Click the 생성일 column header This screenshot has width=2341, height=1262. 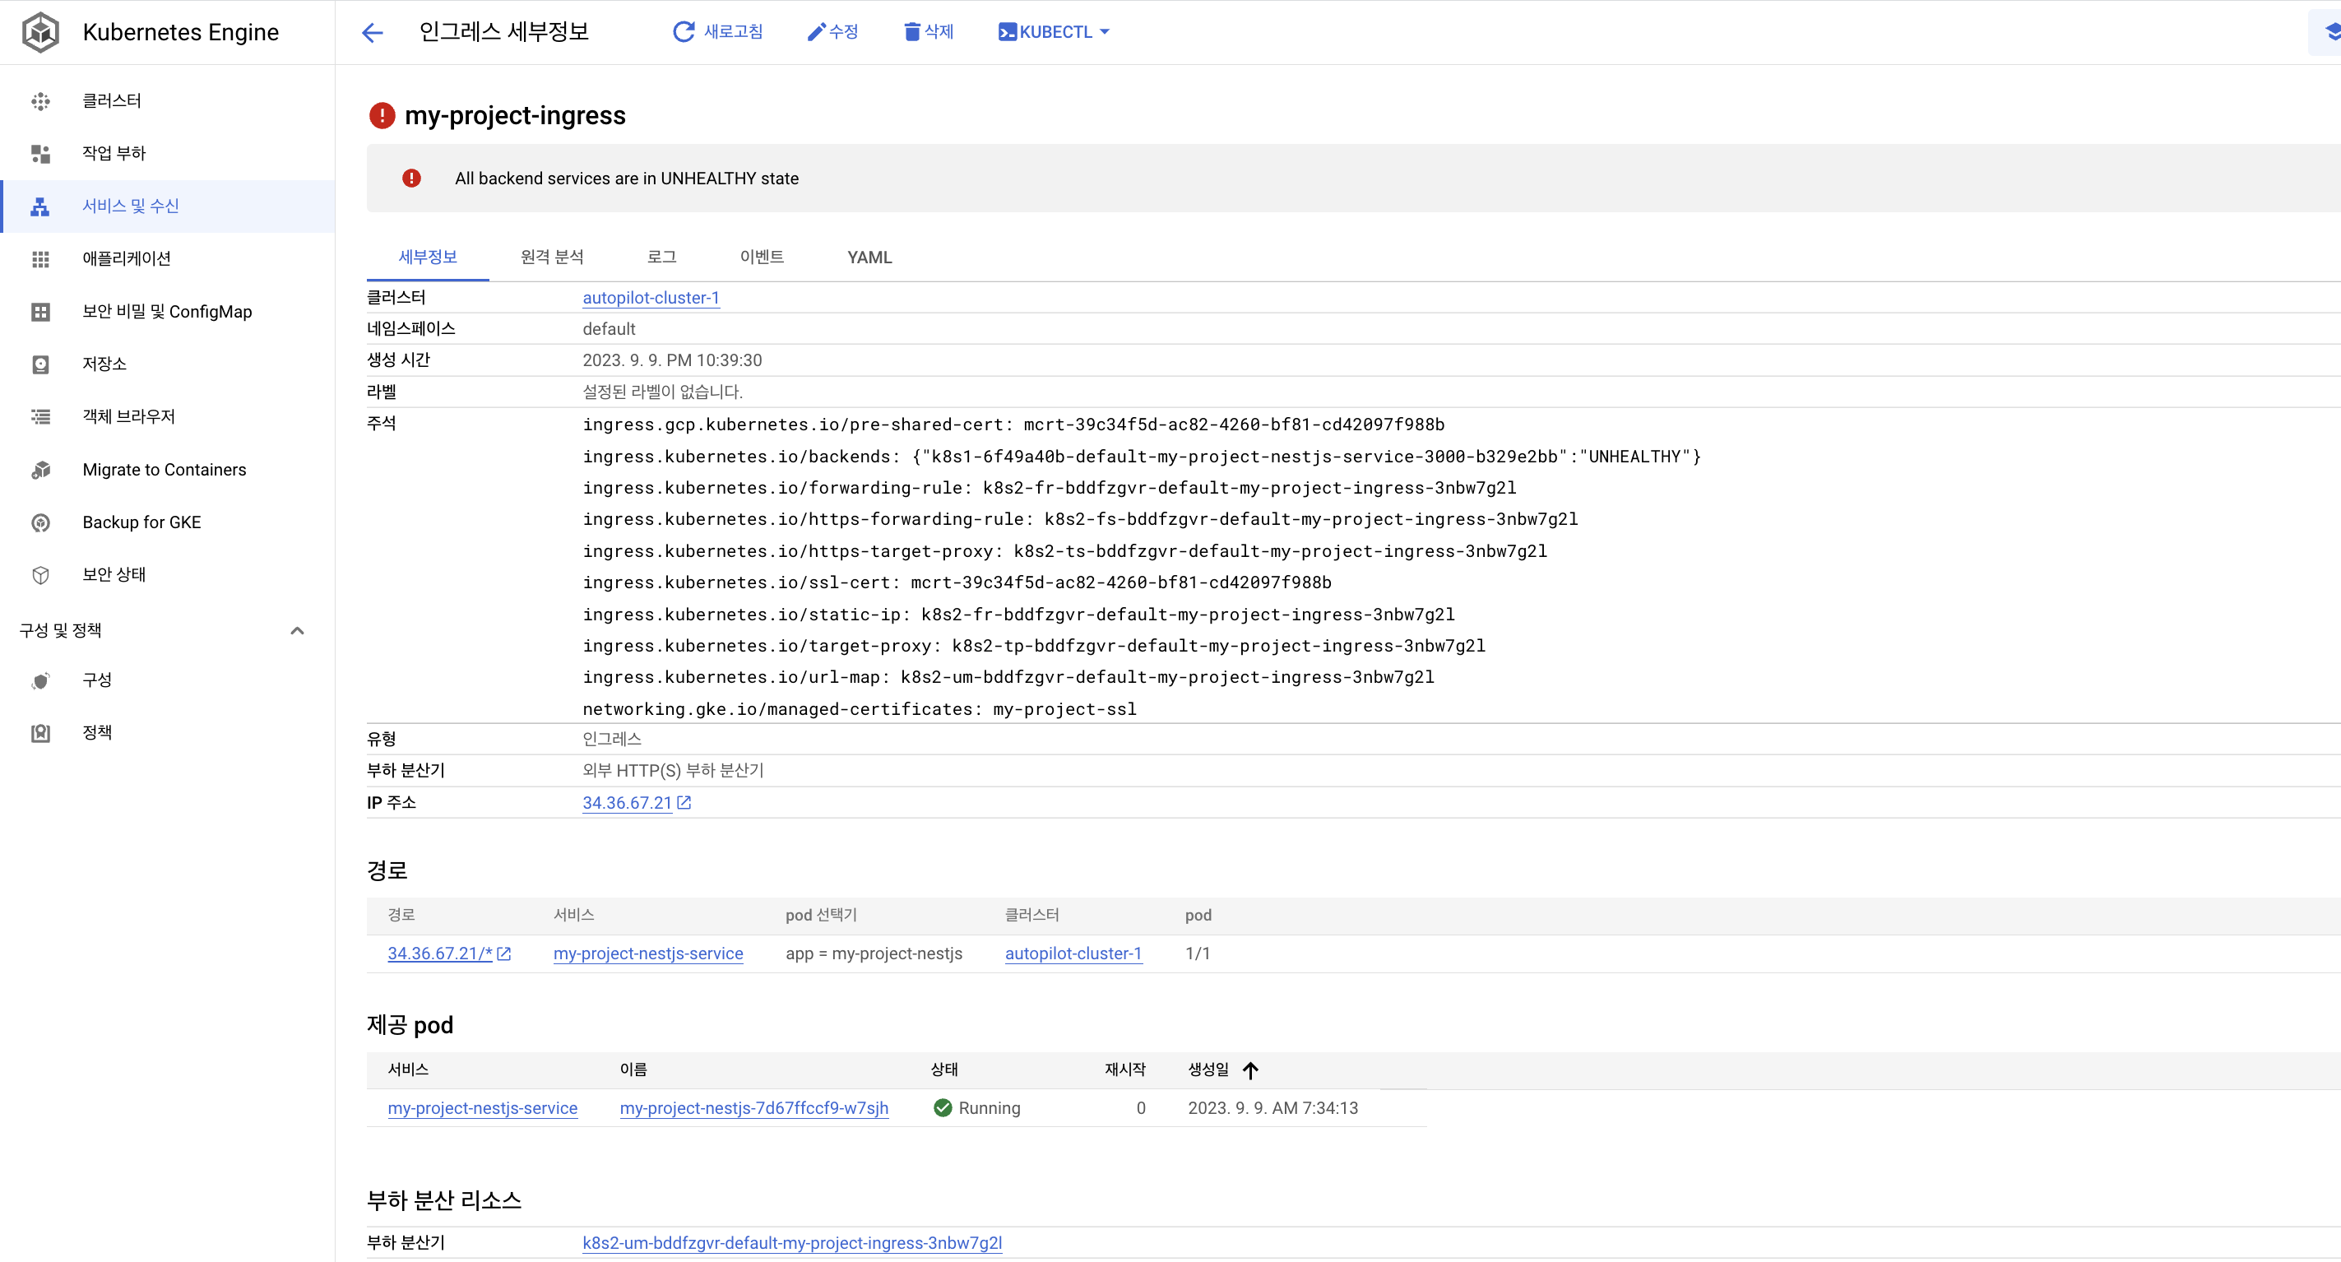[1208, 1070]
